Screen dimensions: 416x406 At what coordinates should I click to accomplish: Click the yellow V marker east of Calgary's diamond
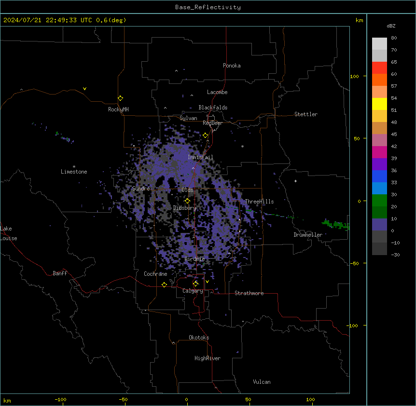pos(207,282)
